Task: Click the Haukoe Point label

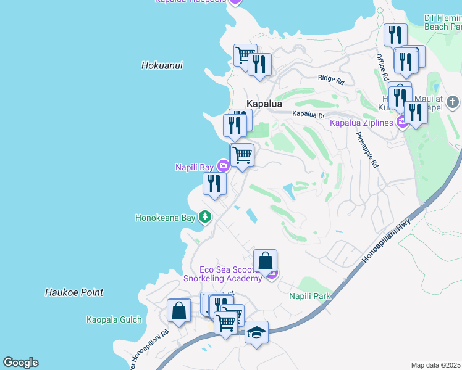Action: [x=74, y=292]
